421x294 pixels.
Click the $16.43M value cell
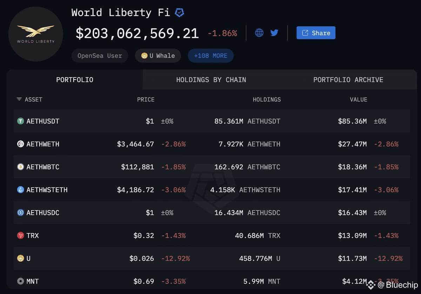pos(353,213)
